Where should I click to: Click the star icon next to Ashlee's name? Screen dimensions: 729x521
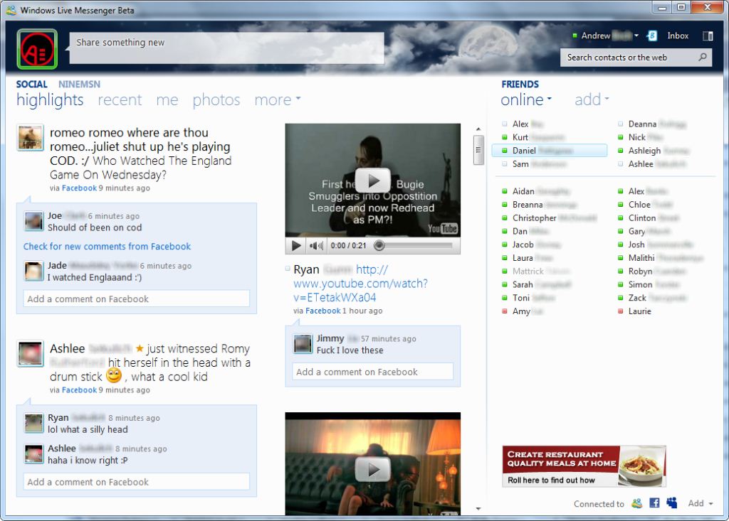click(140, 348)
